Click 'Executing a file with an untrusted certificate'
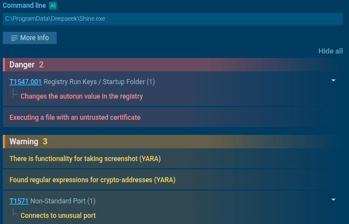The height and width of the screenshot is (224, 349). coord(75,118)
